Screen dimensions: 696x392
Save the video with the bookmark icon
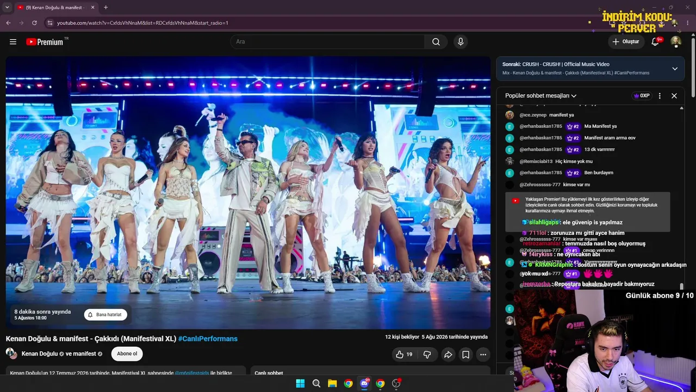[466, 354]
